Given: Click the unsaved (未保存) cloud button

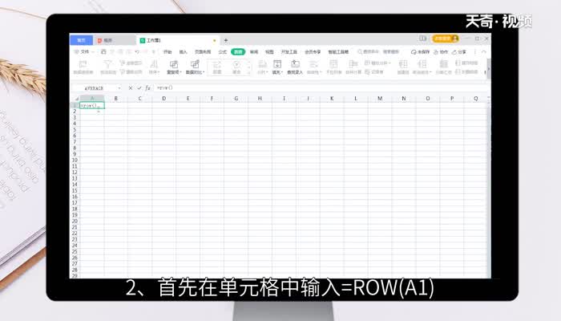Looking at the screenshot, I should tap(420, 52).
